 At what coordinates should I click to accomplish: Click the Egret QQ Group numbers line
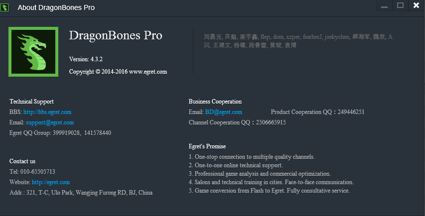click(x=60, y=133)
